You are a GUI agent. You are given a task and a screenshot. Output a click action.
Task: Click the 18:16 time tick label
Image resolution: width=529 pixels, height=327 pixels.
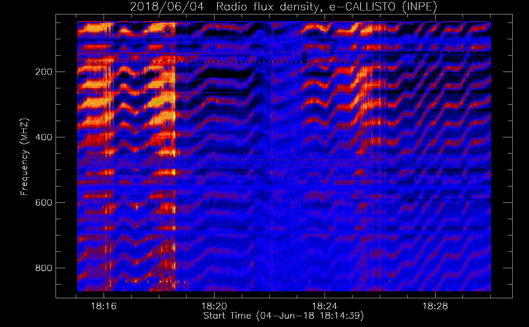click(x=104, y=306)
